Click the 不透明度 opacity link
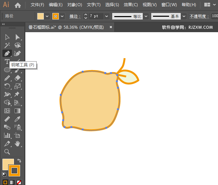The width and height of the screenshot is (218, 185). 198,16
